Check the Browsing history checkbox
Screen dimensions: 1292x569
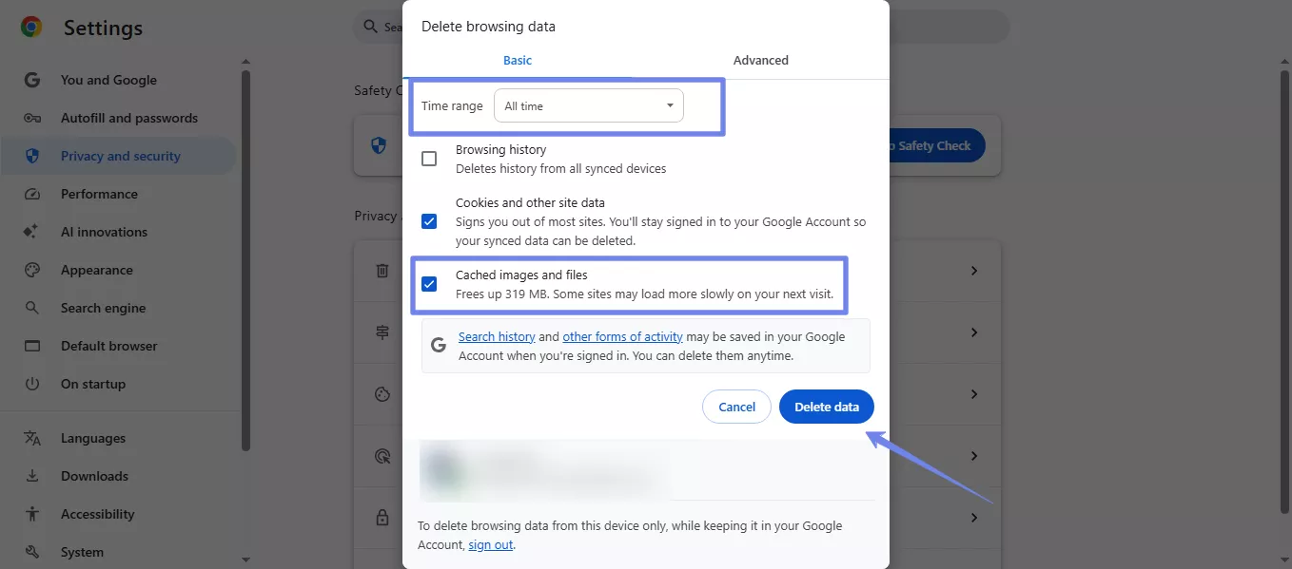[x=429, y=159]
